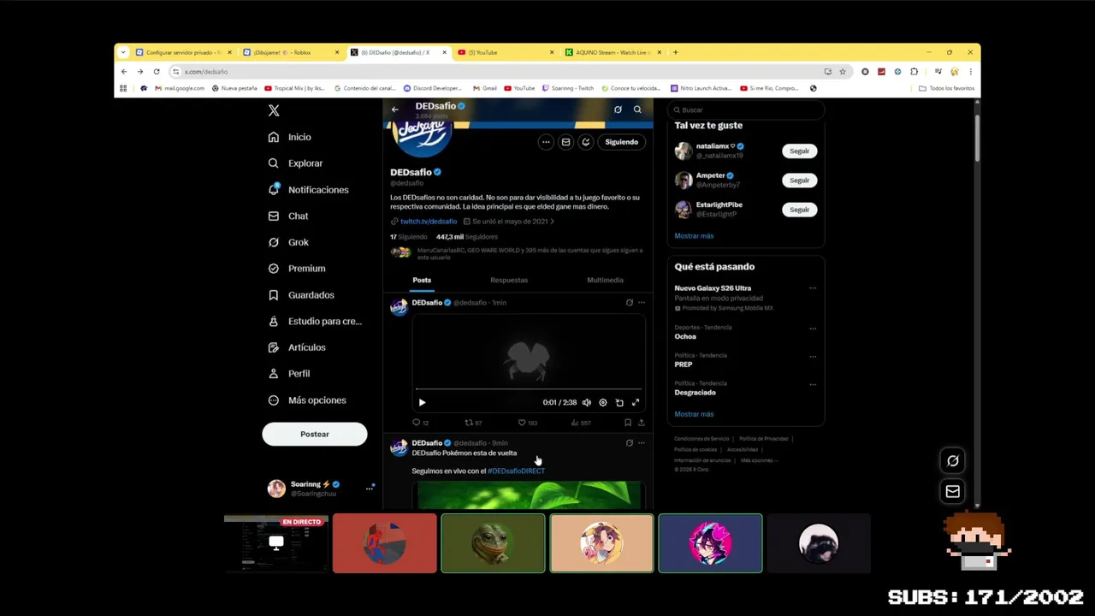Bookmark the first video post
The height and width of the screenshot is (616, 1095).
coord(628,423)
